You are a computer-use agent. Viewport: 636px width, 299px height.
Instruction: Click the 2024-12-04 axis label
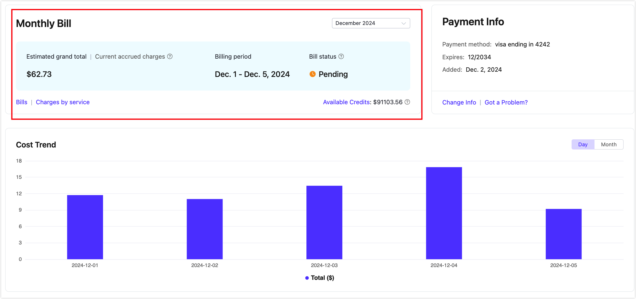[x=444, y=265]
